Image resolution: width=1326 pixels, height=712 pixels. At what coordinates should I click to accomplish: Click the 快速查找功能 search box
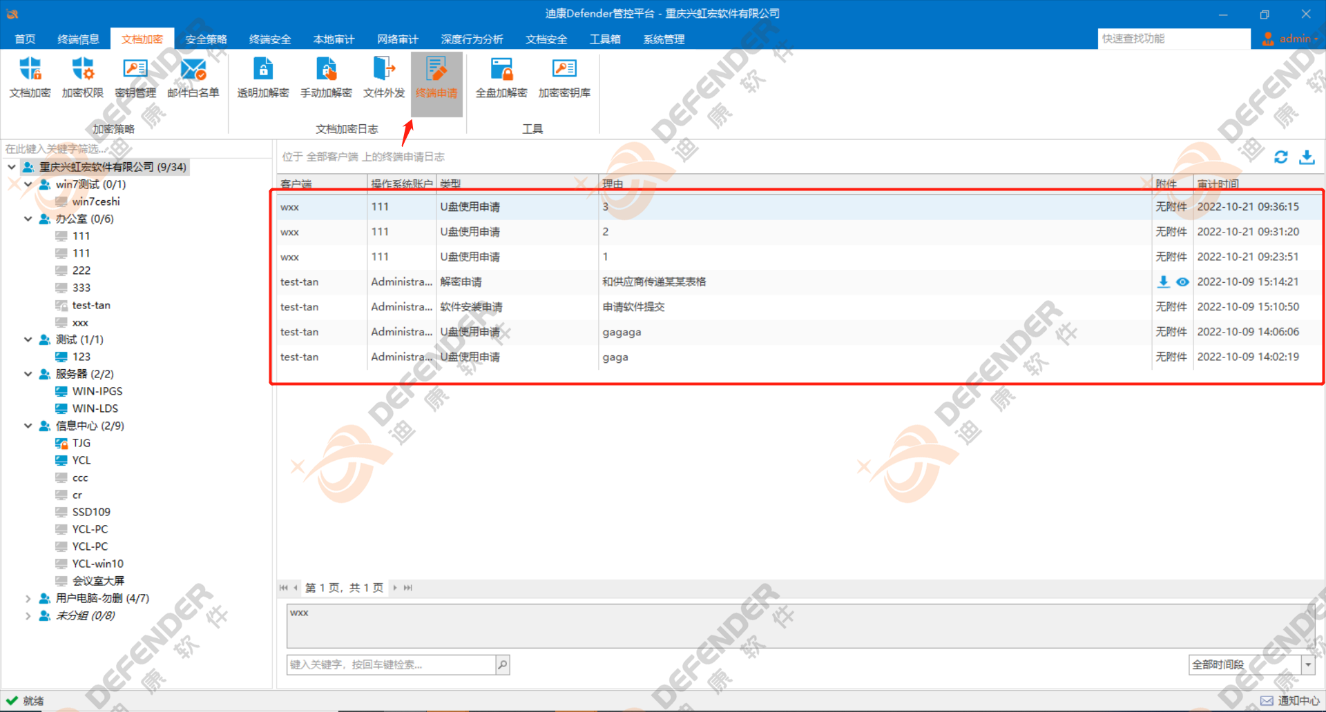pyautogui.click(x=1174, y=39)
